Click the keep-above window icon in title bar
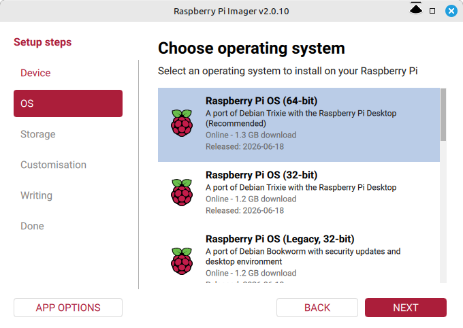 pos(416,8)
